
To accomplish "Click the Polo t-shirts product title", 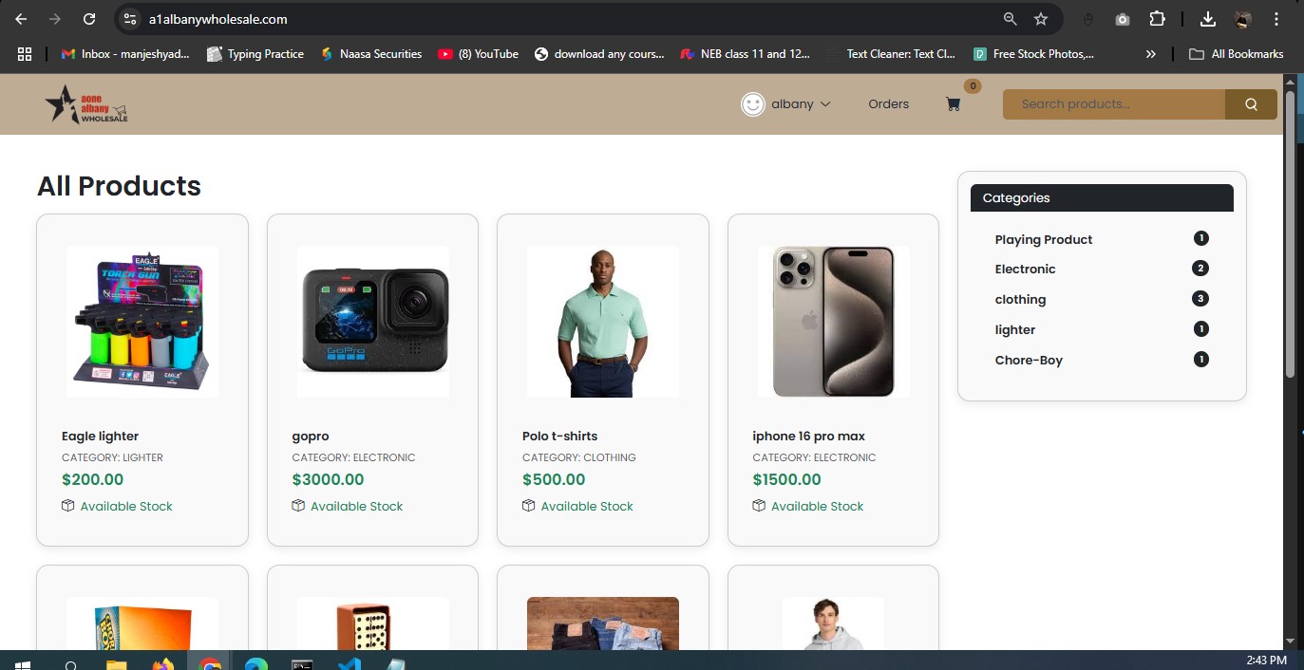I will [560, 437].
